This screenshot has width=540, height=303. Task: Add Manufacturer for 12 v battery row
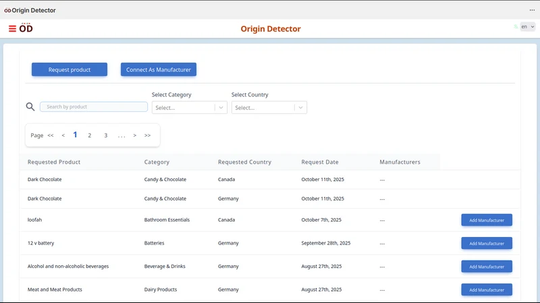[x=487, y=243]
